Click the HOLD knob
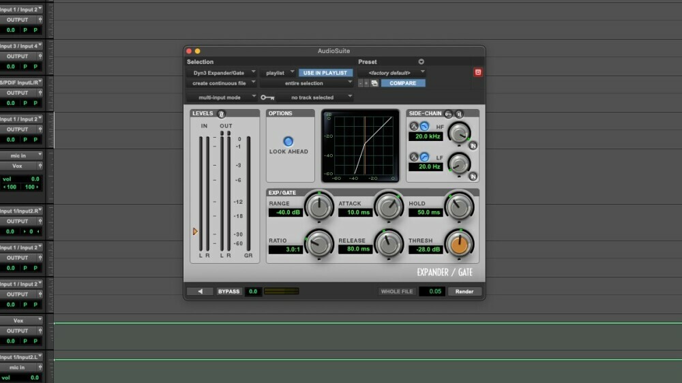 [459, 207]
